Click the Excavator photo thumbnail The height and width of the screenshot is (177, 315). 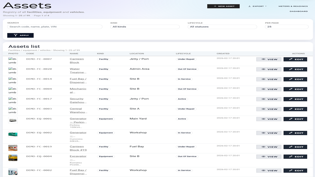[13, 158]
